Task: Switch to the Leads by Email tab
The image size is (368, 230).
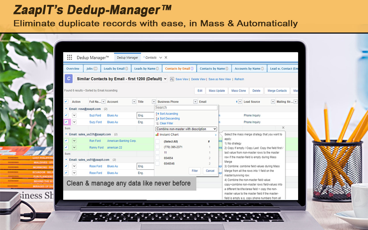Action: coord(116,69)
